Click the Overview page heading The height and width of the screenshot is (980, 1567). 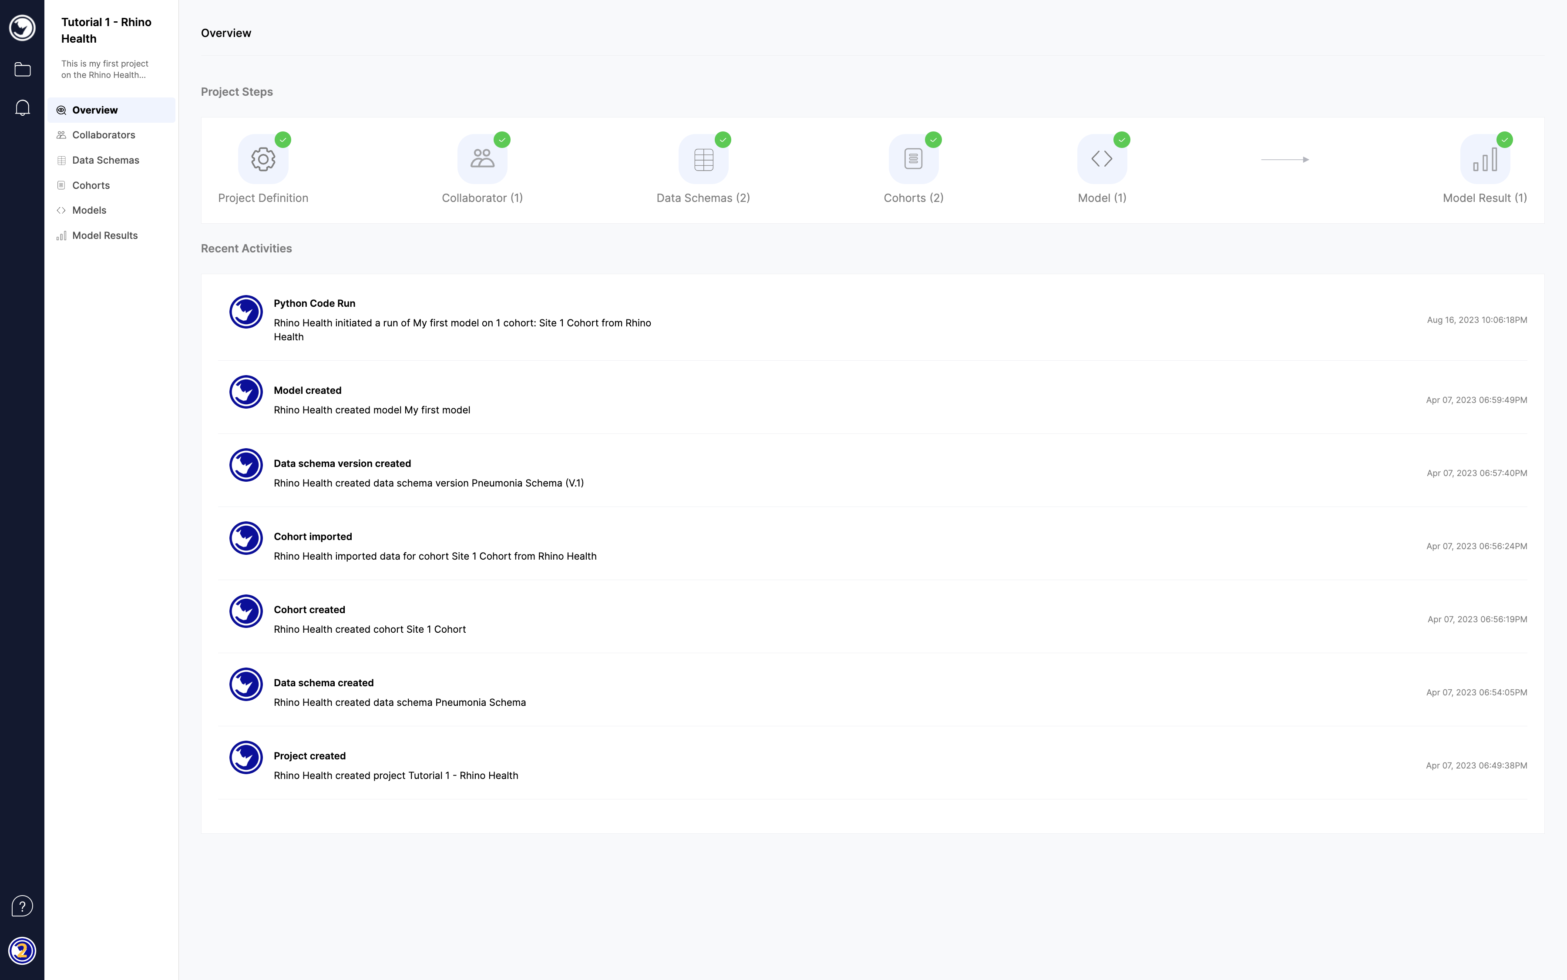[225, 33]
